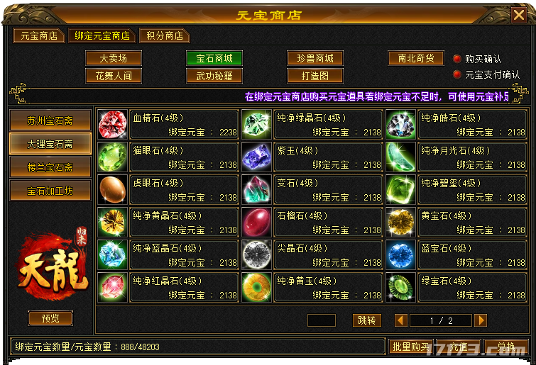This screenshot has height=365, width=536.
Task: Open the 批量购买 bulk purchase button
Action: pos(411,347)
